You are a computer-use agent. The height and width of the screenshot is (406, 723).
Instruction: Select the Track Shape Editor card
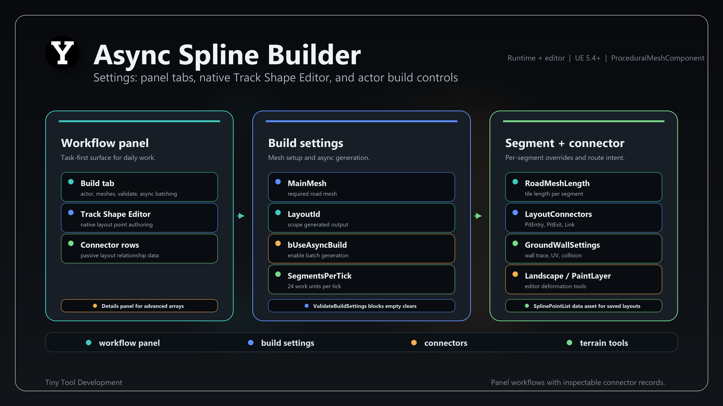tap(139, 218)
